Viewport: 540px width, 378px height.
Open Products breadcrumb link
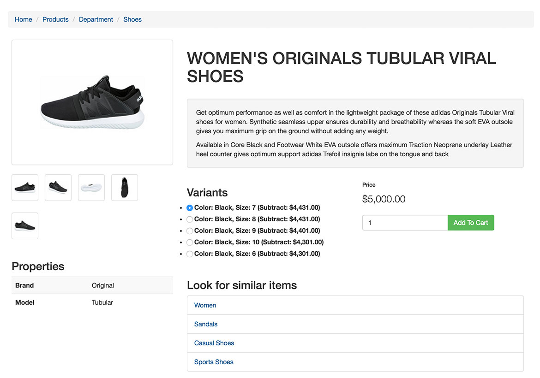55,20
